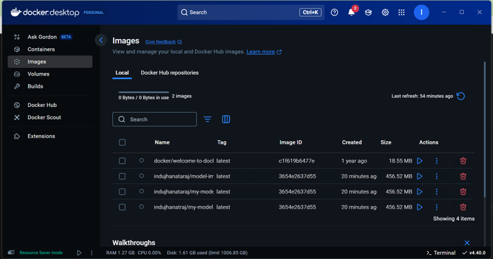This screenshot has width=493, height=259.
Task: Check the indujhanataraj/model-im row checkbox
Action: [x=122, y=176]
